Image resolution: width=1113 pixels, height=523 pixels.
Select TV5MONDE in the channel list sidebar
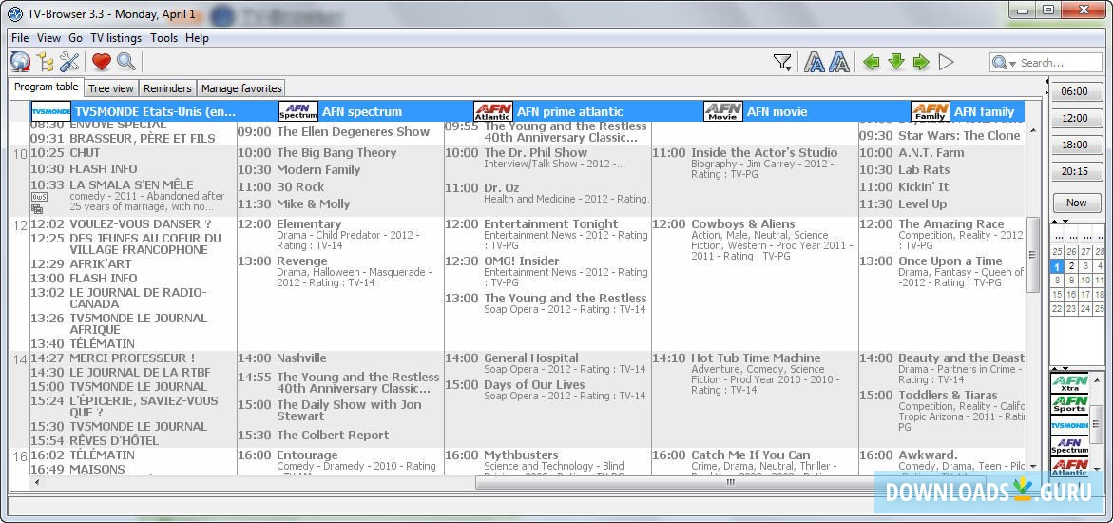tap(1069, 426)
